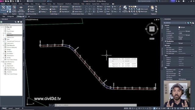Viewport: 195px width, 110px height.
Task: Click the Save icon in quick access toolbar
Action: [x=11, y=1]
